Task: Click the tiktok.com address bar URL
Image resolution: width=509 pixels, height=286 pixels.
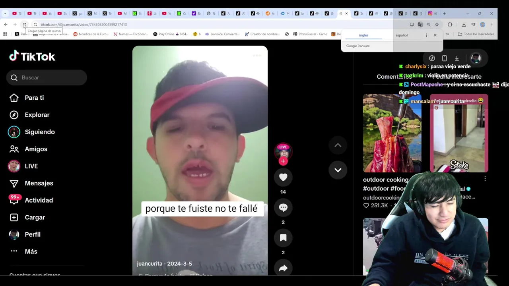Action: (x=84, y=25)
